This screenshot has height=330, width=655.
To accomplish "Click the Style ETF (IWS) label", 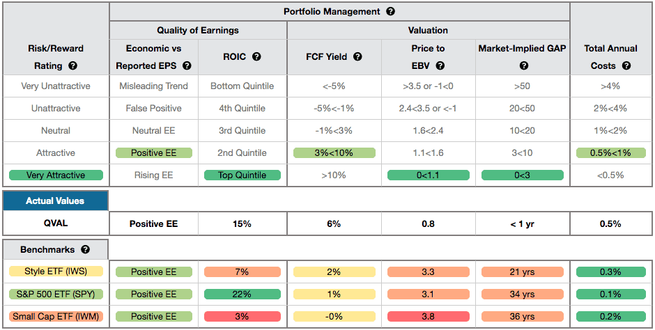I will coord(56,272).
